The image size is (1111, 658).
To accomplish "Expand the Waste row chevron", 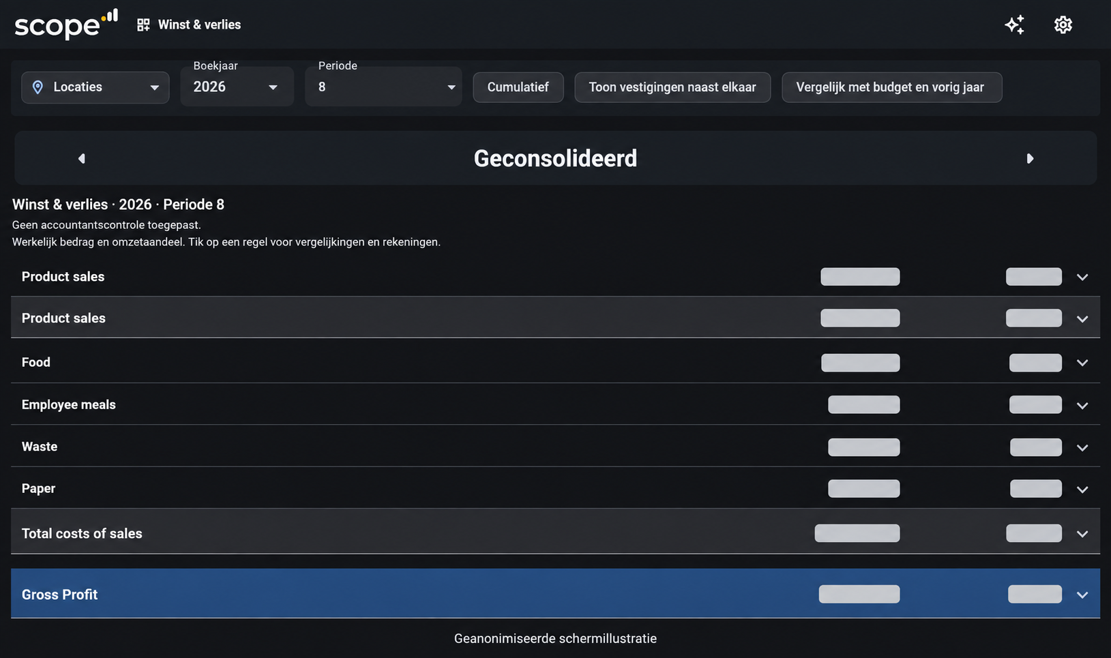I will click(x=1082, y=447).
